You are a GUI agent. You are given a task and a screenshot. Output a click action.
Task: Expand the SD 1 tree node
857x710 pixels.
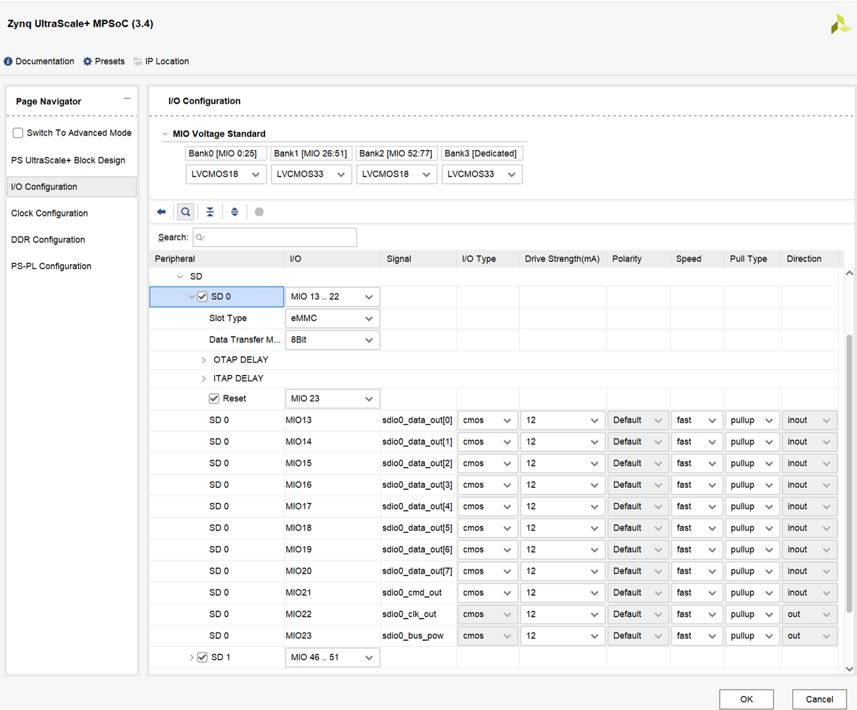(192, 657)
